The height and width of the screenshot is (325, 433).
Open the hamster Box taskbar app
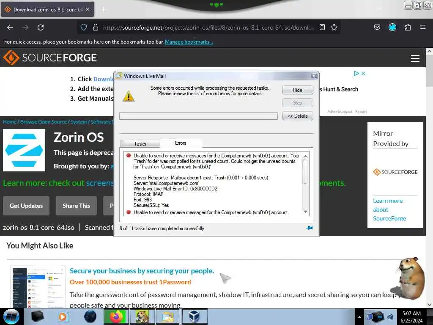pos(142,317)
